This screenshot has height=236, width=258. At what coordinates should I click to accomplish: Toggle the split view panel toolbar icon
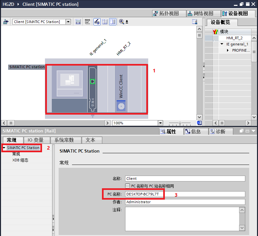(113, 22)
